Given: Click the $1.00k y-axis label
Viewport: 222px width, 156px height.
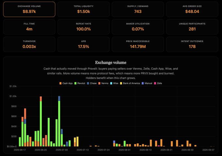Looking at the screenshot, I should pos(13,96).
